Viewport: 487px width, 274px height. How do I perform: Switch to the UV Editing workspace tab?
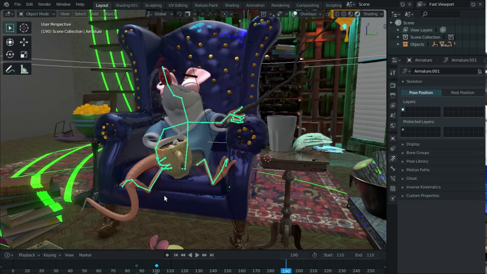click(178, 5)
